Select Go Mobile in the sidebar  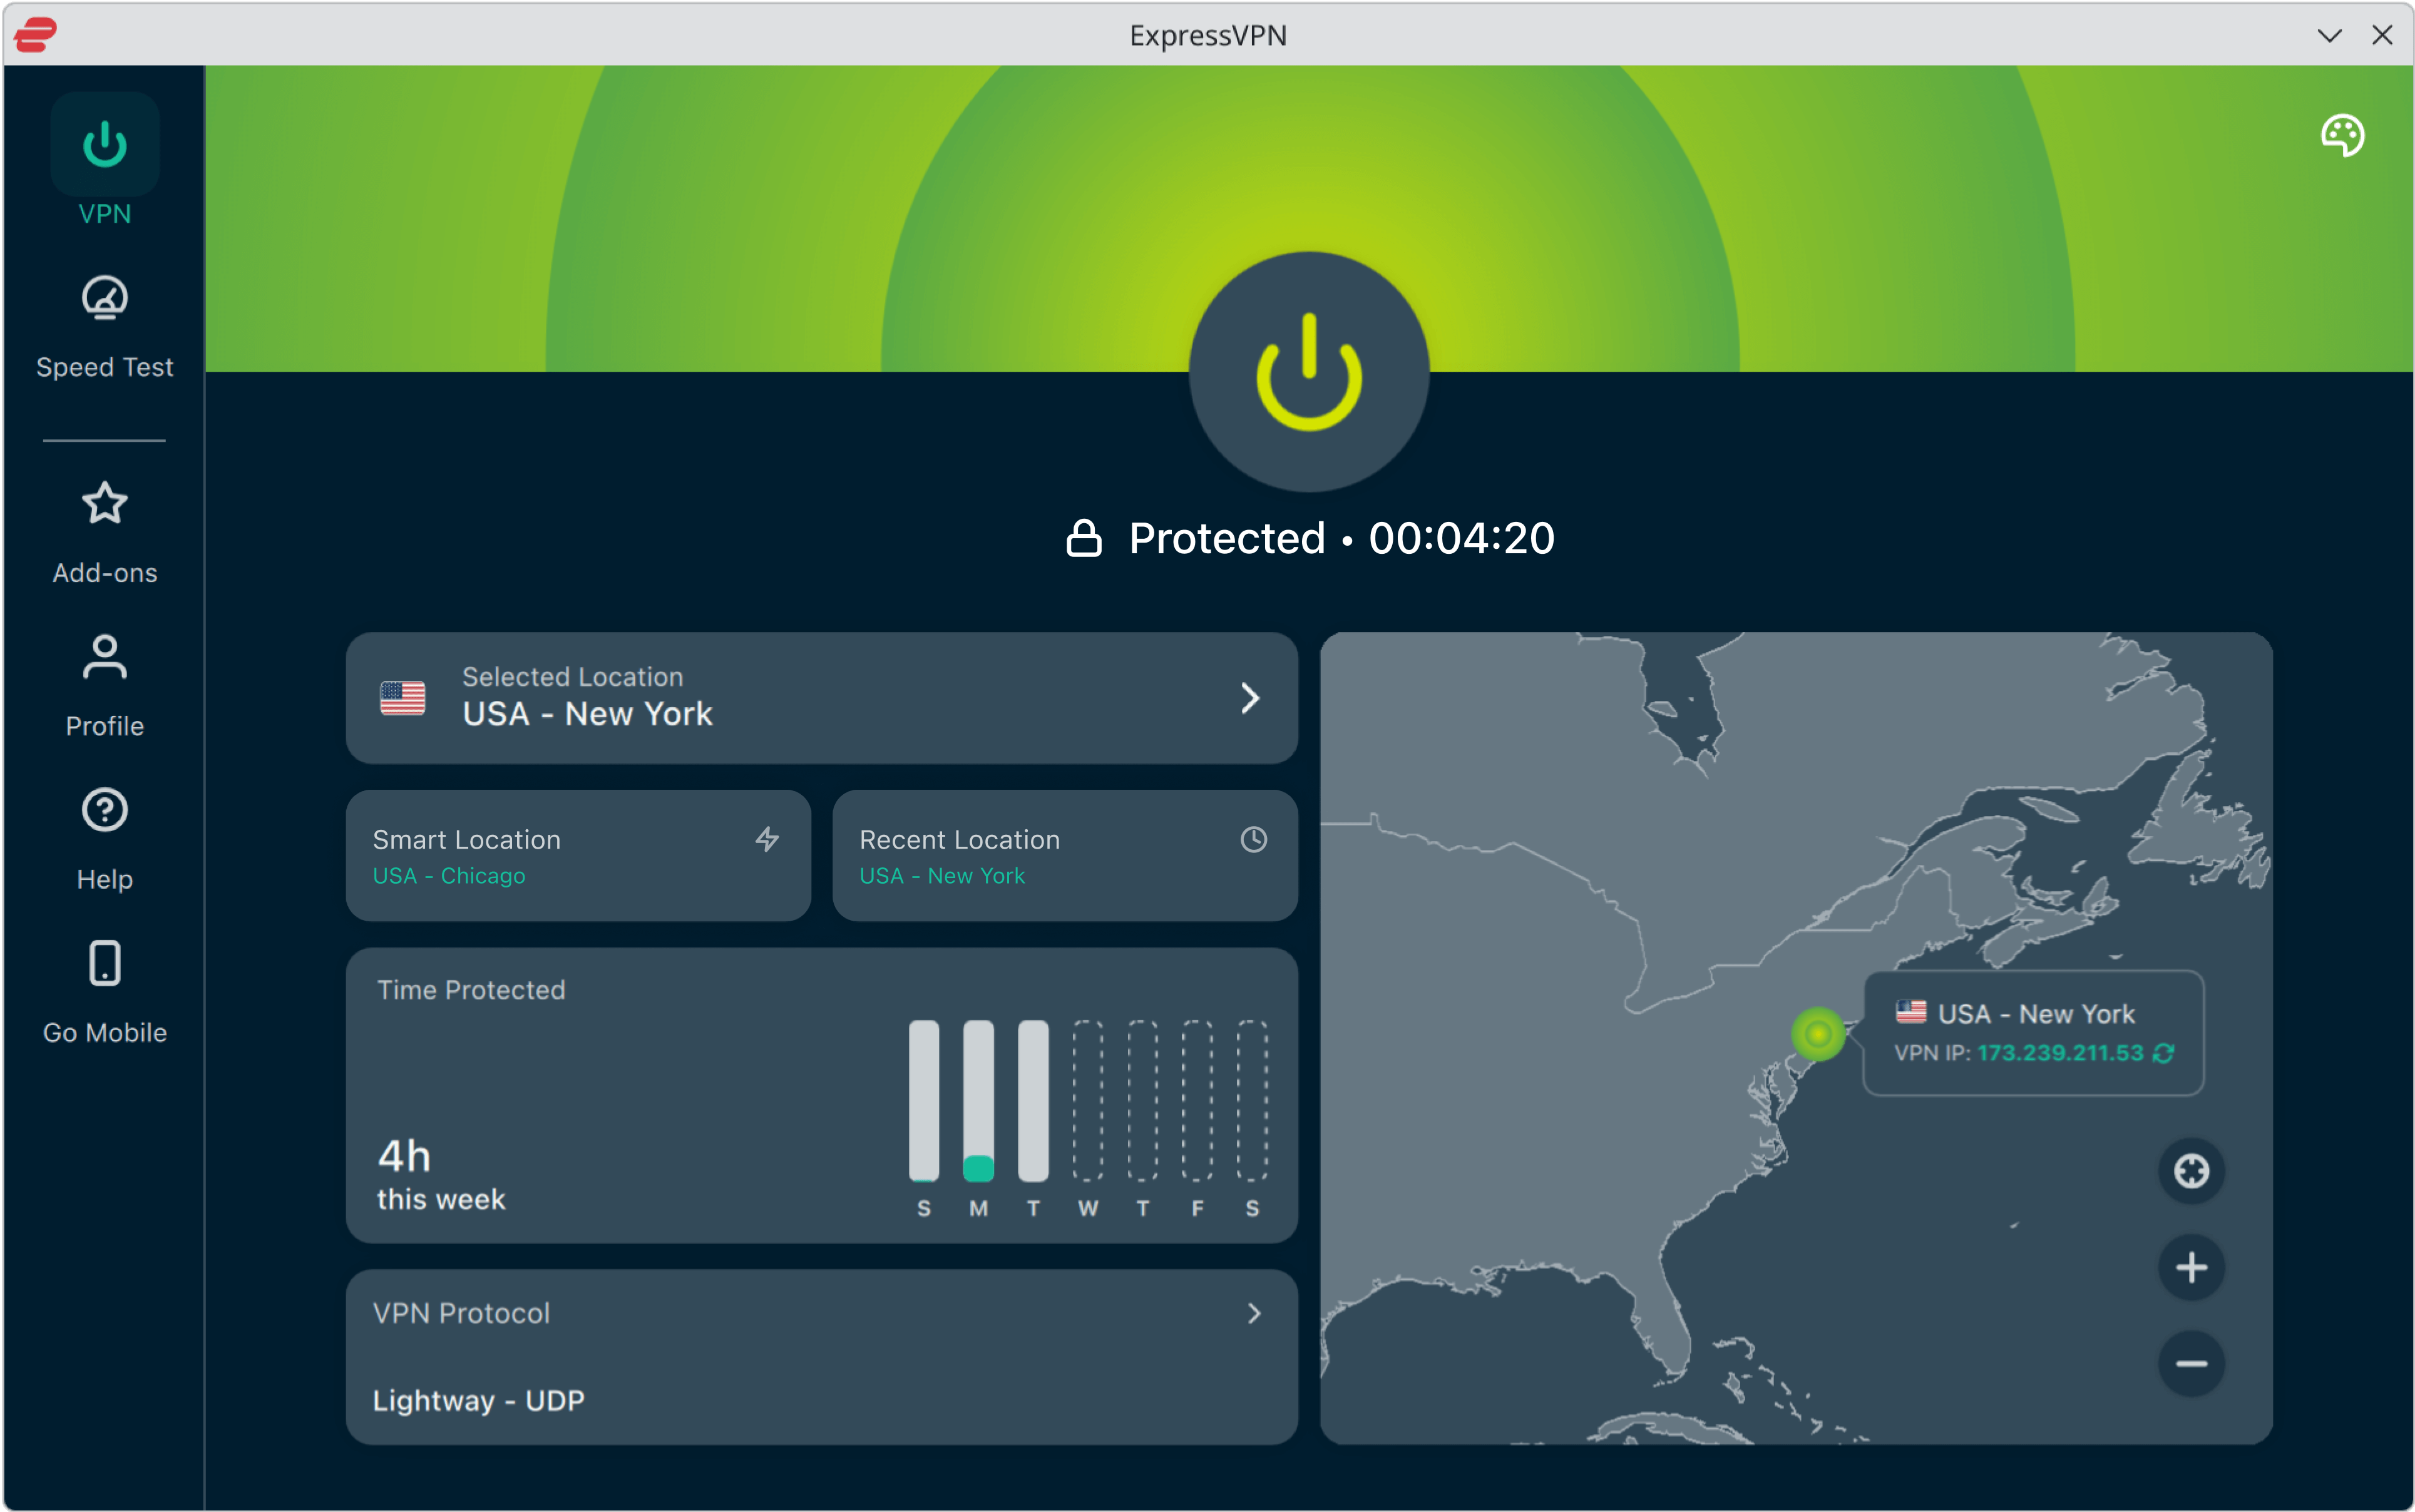point(105,991)
